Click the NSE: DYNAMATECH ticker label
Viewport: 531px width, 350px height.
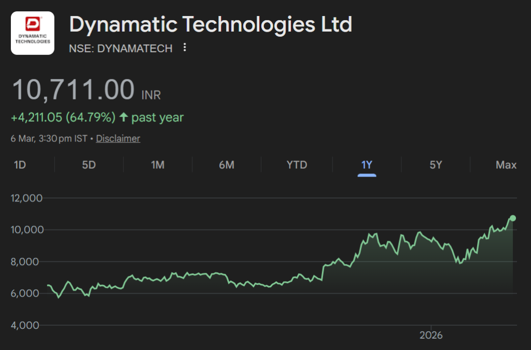[121, 48]
